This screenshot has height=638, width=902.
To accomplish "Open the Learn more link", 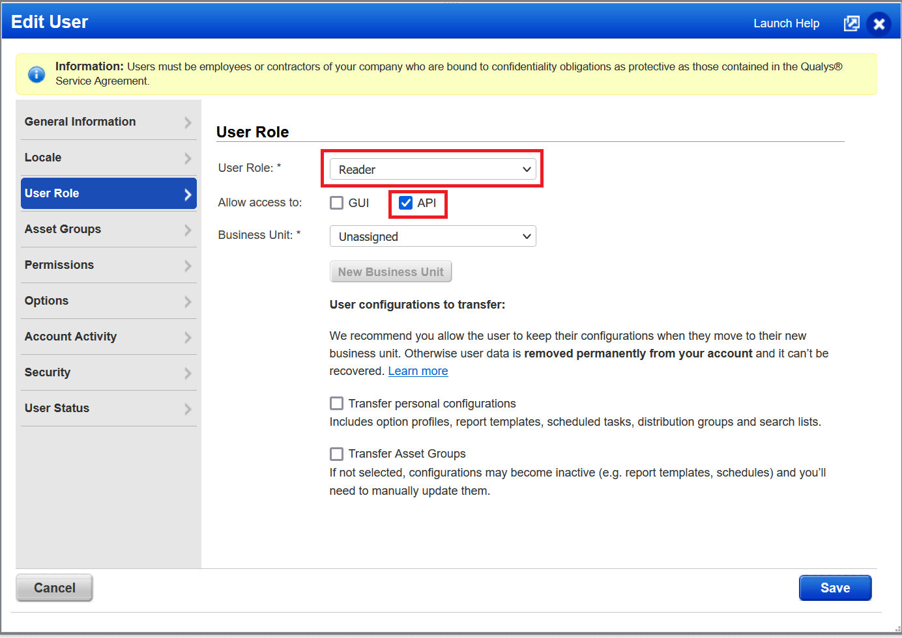I will coord(418,371).
